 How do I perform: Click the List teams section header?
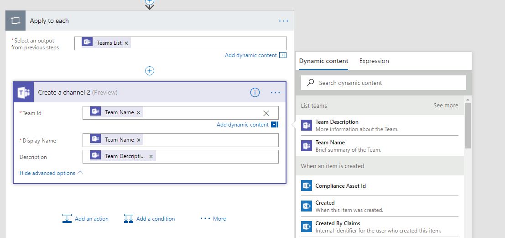314,106
